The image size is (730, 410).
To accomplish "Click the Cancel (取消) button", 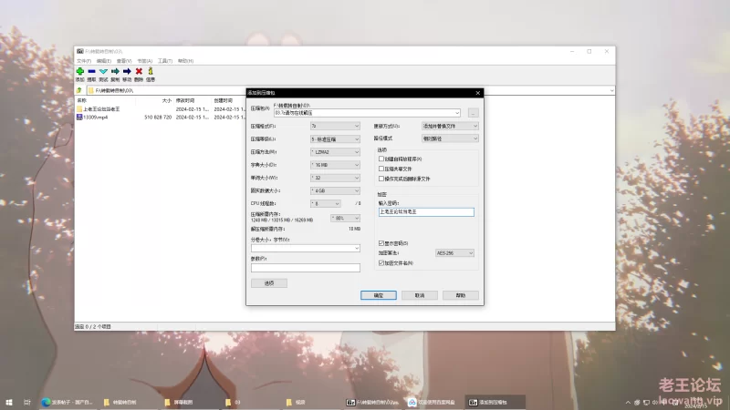I will pos(420,295).
